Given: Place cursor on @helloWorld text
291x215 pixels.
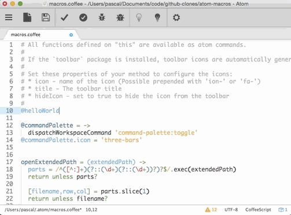Looking at the screenshot, I should point(40,110).
